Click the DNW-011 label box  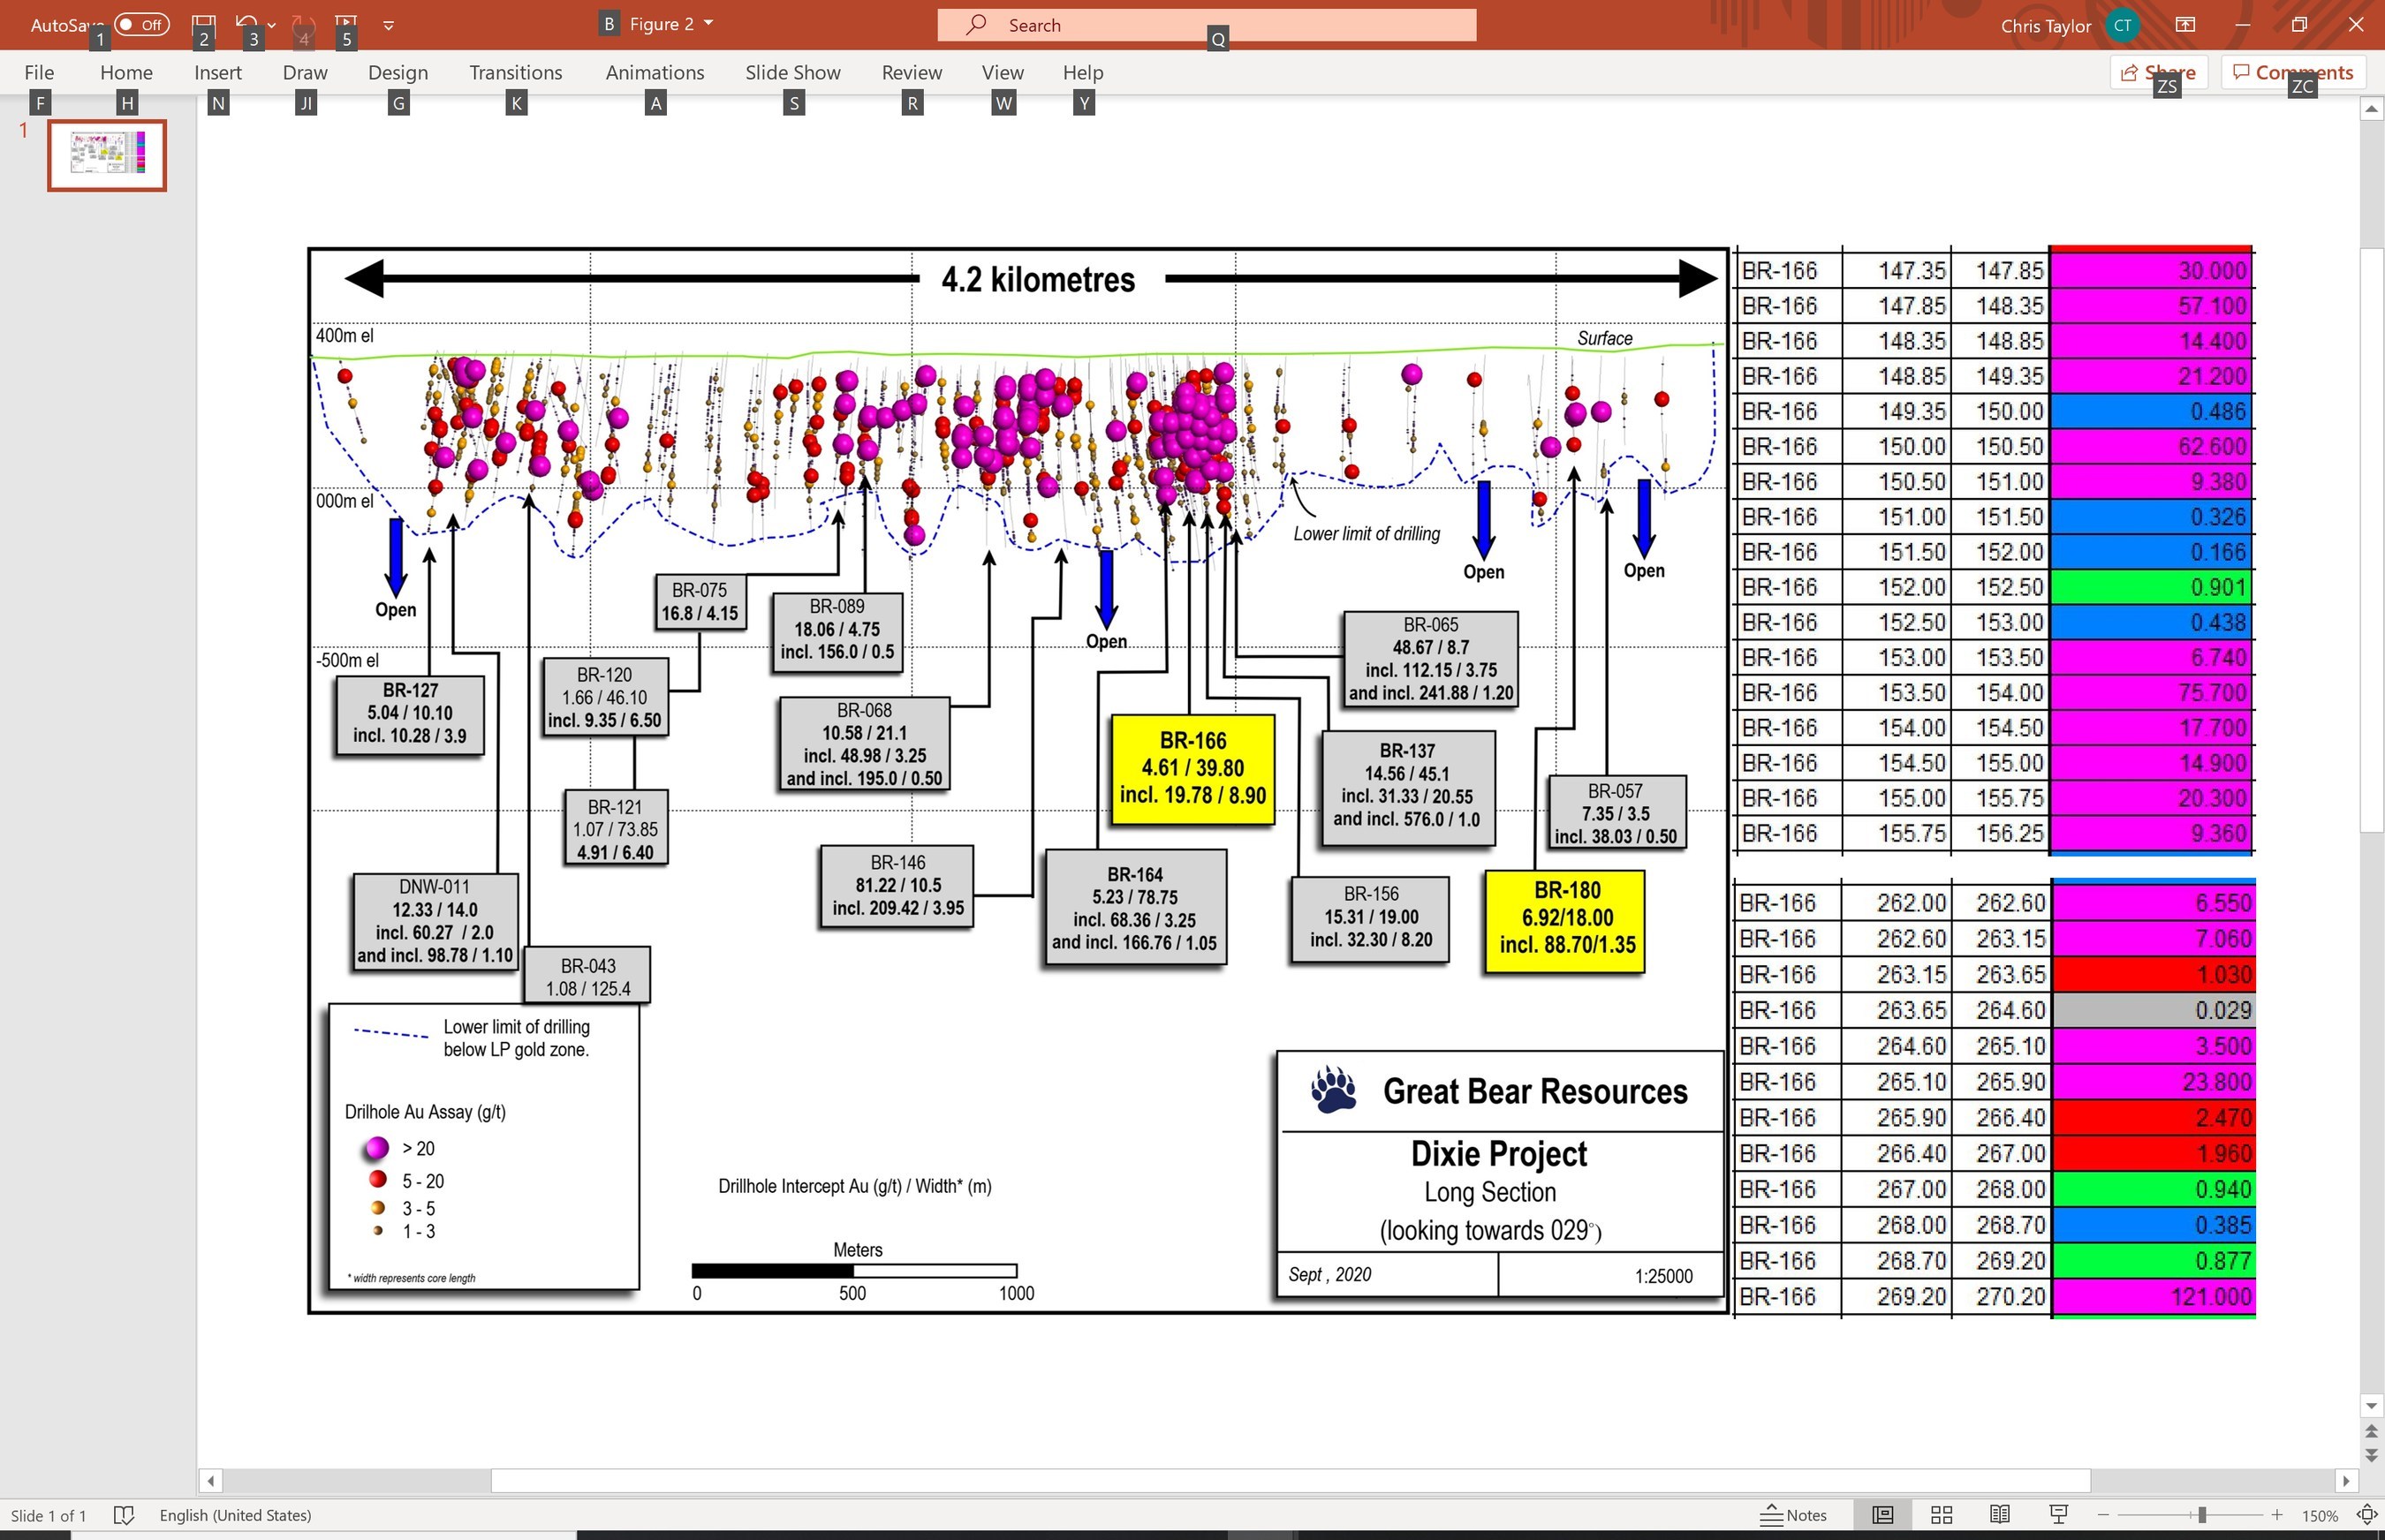coord(435,920)
